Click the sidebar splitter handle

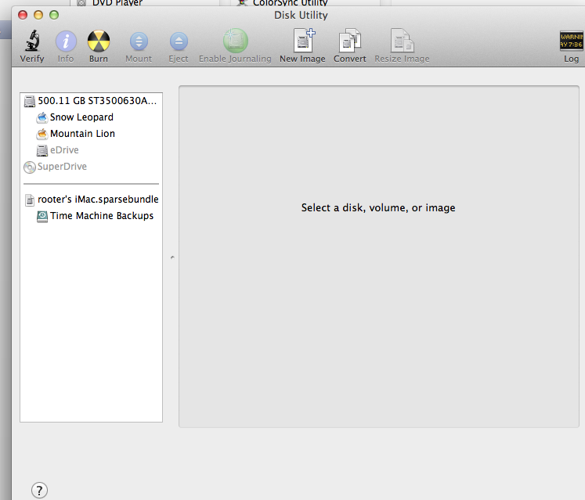172,257
